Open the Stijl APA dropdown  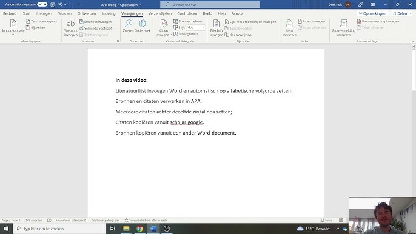tap(195, 28)
